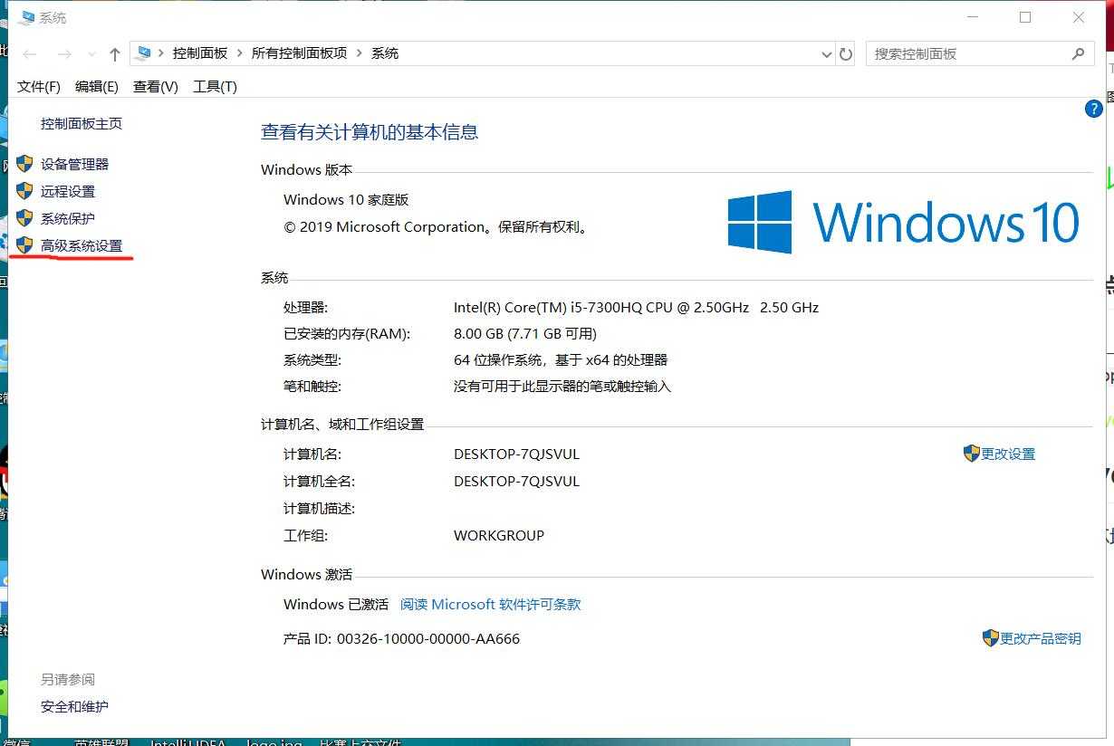Image resolution: width=1114 pixels, height=746 pixels.
Task: Click shield icon next to 更改设置
Action: click(972, 454)
